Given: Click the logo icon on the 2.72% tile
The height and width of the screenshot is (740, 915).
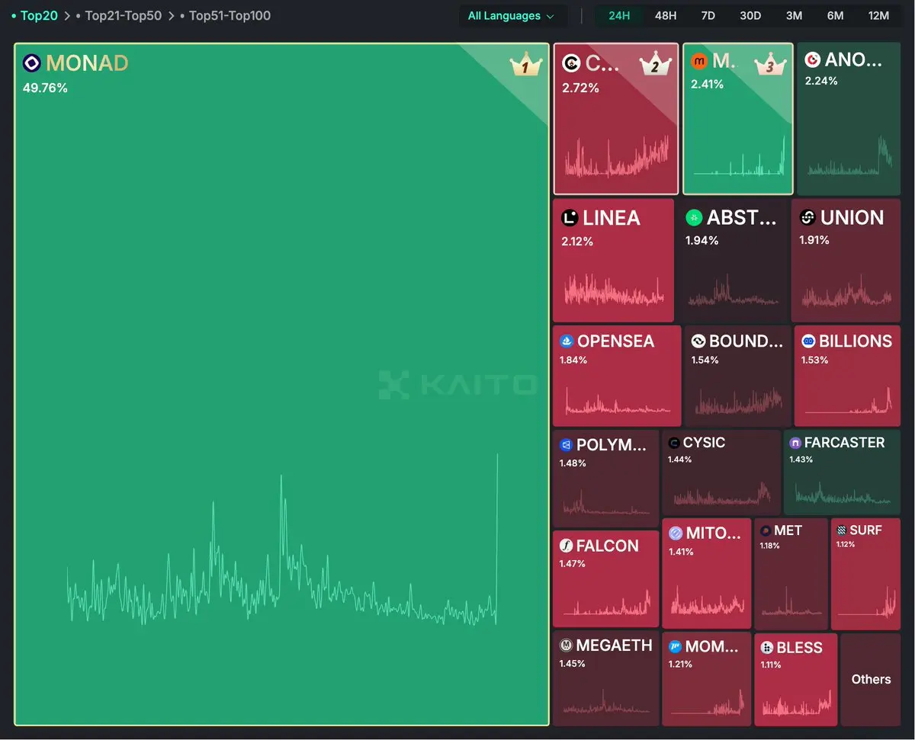Looking at the screenshot, I should pos(570,63).
